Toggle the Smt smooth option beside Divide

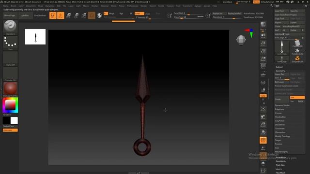coord(297,98)
